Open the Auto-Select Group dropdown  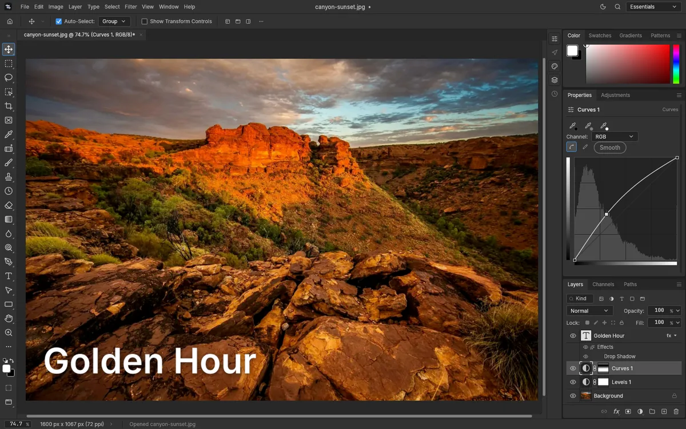point(114,21)
